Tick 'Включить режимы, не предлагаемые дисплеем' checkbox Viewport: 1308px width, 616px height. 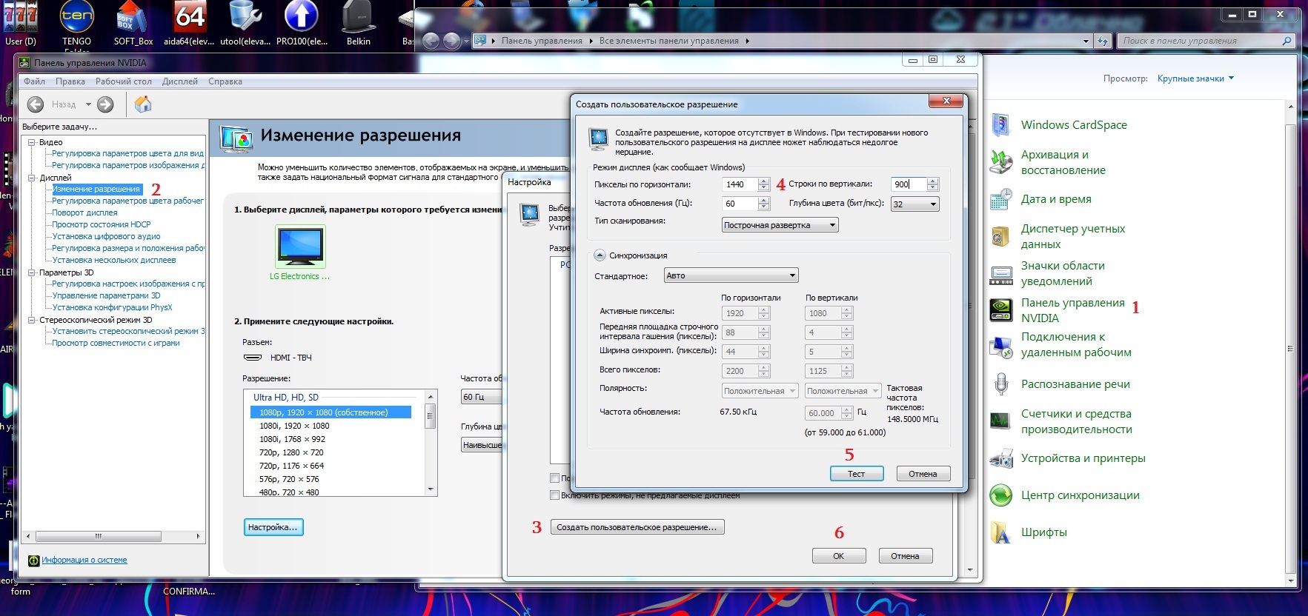[554, 495]
